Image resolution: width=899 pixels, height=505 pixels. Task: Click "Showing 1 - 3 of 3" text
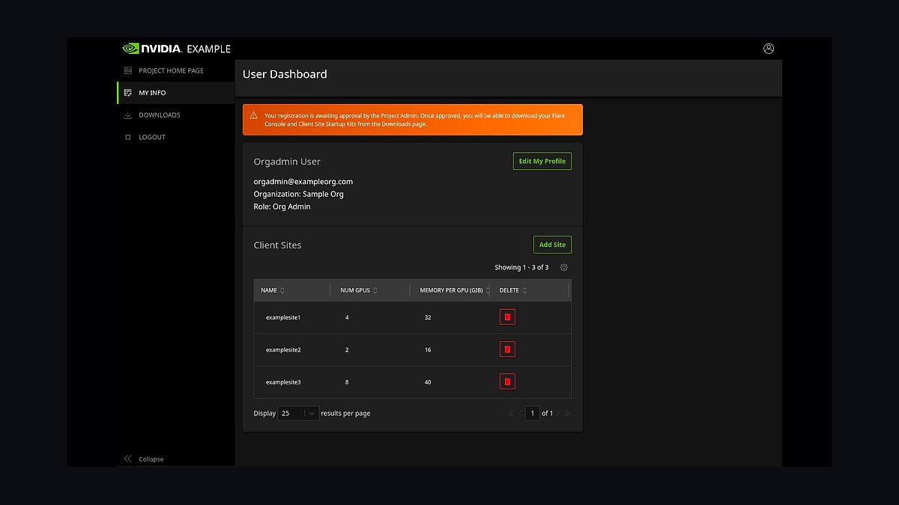click(x=521, y=268)
